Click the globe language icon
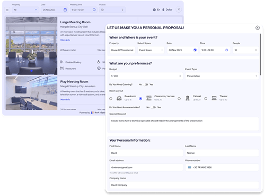This screenshot has height=196, width=265. 154,10
